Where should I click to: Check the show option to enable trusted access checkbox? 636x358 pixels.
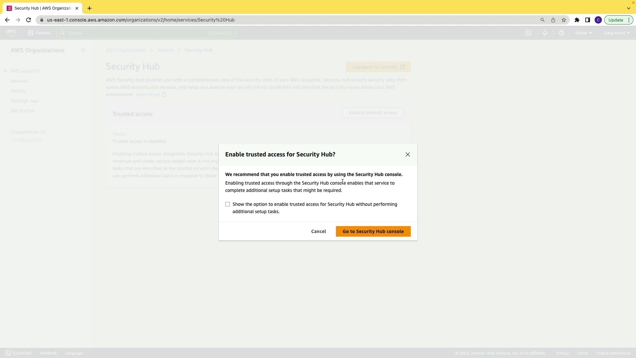[228, 204]
